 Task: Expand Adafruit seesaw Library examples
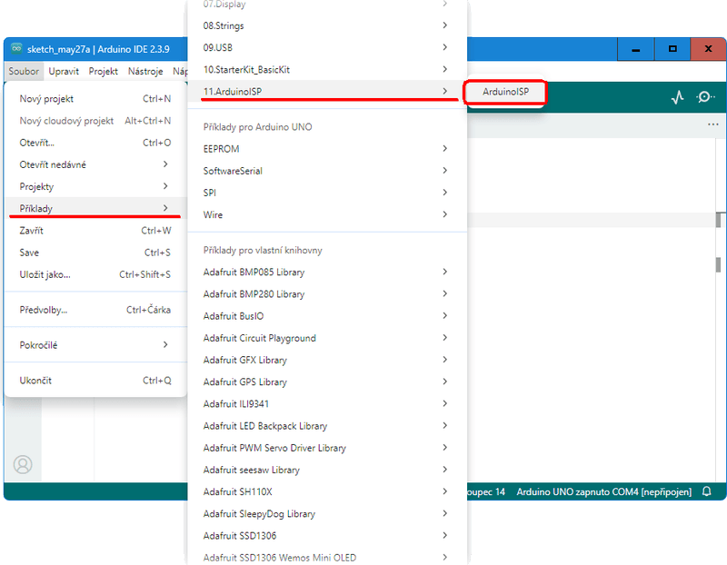tap(327, 470)
